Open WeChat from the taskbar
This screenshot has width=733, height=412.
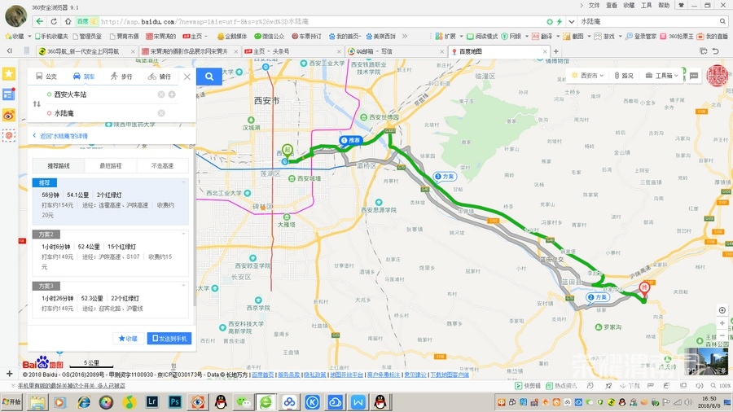(243, 401)
